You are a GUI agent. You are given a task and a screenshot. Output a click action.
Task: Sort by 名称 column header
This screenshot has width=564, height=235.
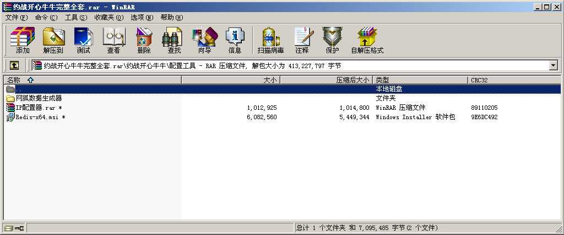point(93,80)
